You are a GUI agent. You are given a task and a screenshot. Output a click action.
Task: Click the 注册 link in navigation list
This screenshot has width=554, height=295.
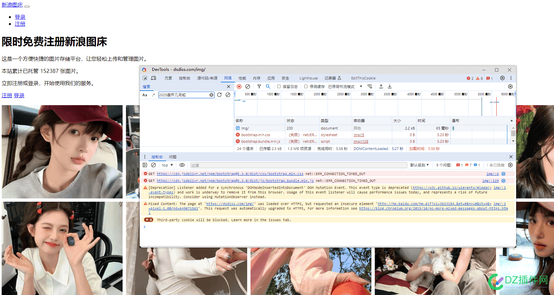[20, 24]
